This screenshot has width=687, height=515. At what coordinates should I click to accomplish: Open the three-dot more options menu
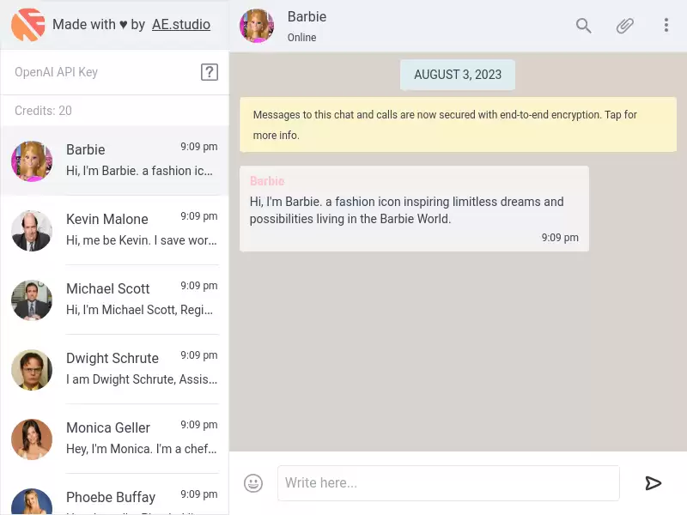point(666,26)
